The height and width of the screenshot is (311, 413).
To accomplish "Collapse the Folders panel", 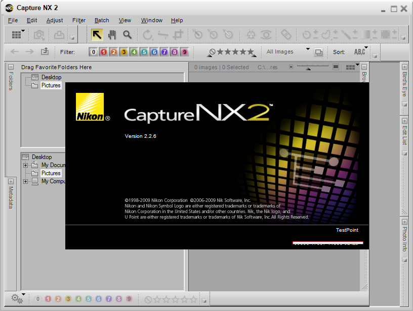I will coord(11,67).
